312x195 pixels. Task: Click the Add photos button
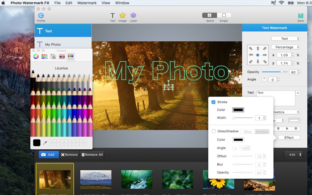pos(49,154)
